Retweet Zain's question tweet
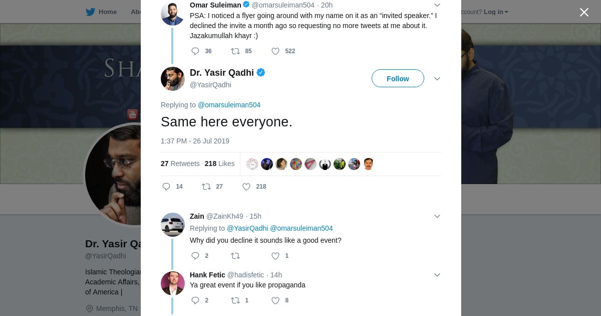601x316 pixels. coord(235,256)
